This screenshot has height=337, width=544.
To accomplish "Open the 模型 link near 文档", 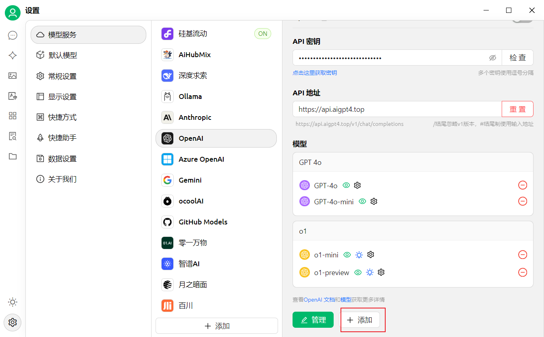I will coord(346,300).
